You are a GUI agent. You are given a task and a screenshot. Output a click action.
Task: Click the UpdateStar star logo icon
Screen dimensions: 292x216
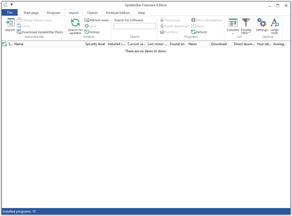click(6, 5)
